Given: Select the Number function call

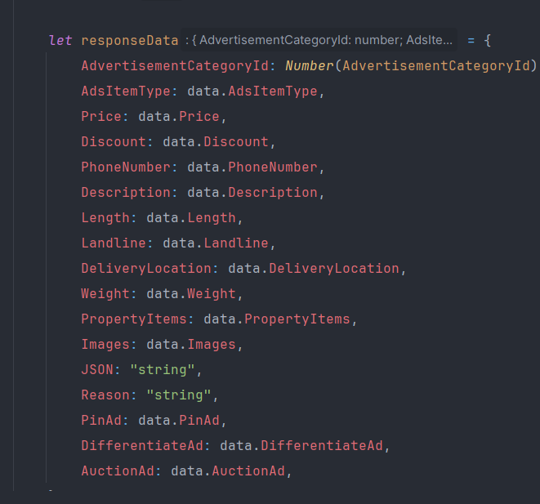Looking at the screenshot, I should (310, 65).
